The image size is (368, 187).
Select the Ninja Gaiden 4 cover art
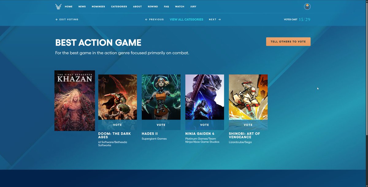pos(205,97)
